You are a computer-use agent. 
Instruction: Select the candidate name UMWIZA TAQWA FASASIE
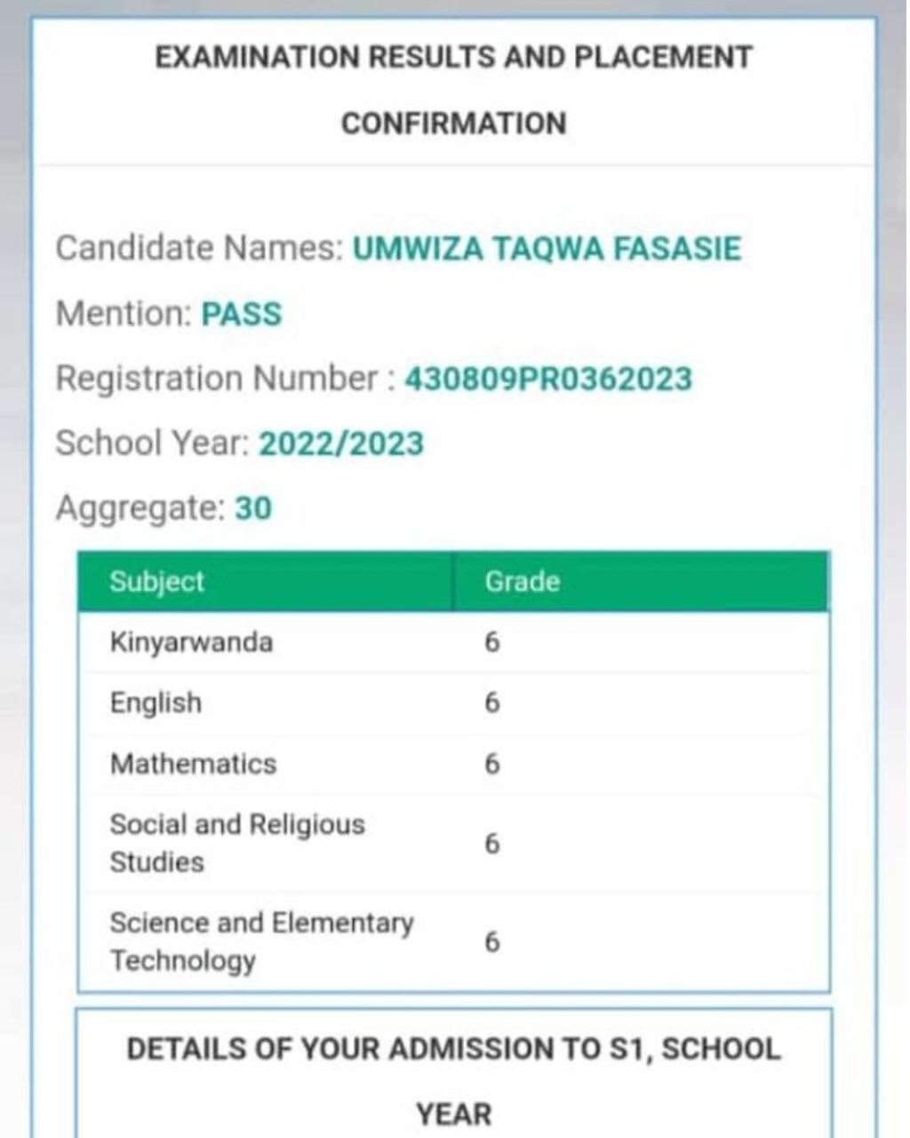[x=547, y=249]
